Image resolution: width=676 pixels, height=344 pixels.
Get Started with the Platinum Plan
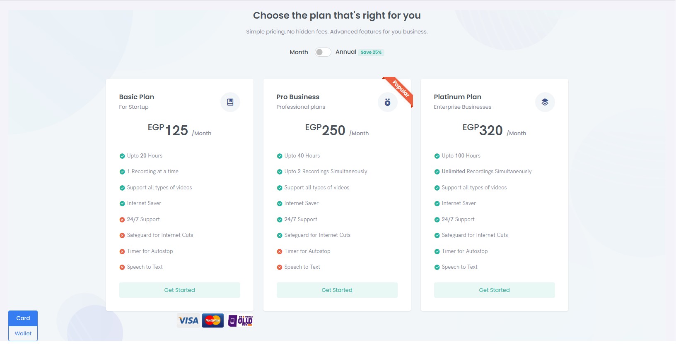[494, 290]
